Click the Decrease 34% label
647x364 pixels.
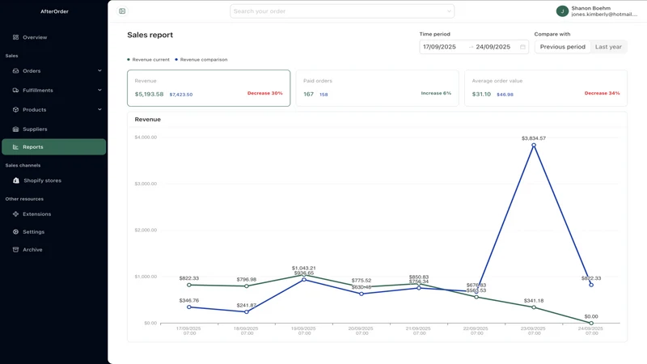tap(602, 93)
